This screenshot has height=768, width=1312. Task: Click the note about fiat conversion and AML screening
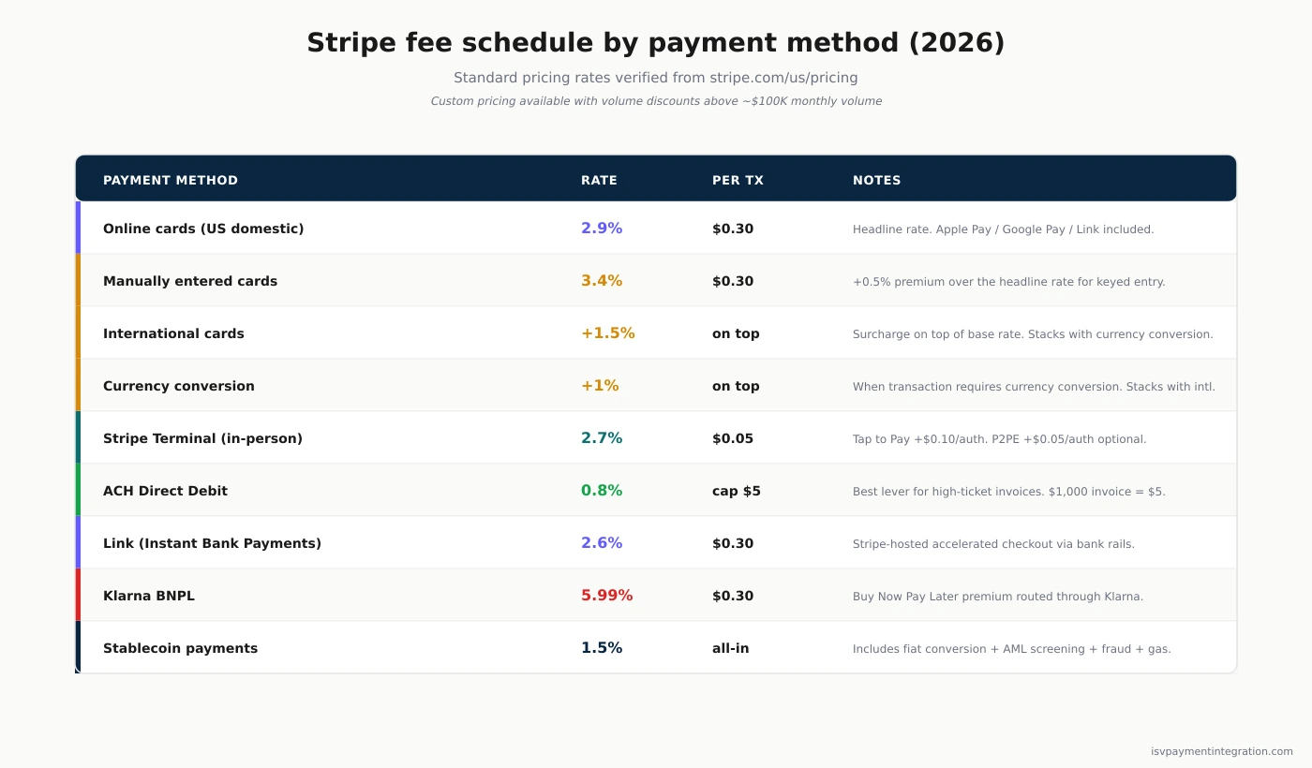(x=1012, y=649)
